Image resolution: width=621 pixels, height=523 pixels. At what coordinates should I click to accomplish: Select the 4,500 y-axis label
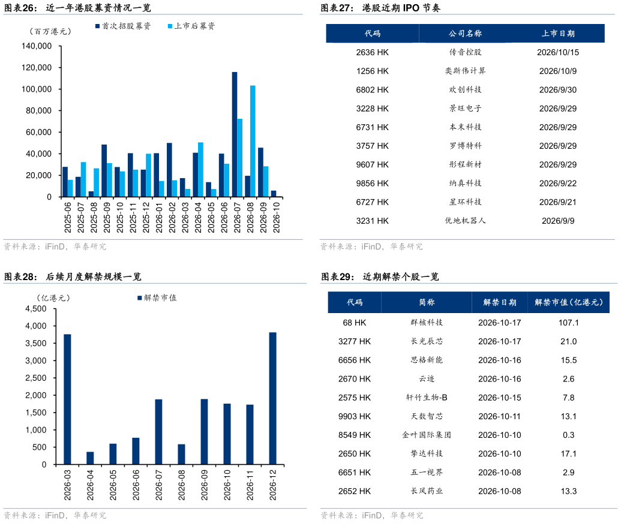[x=35, y=308]
